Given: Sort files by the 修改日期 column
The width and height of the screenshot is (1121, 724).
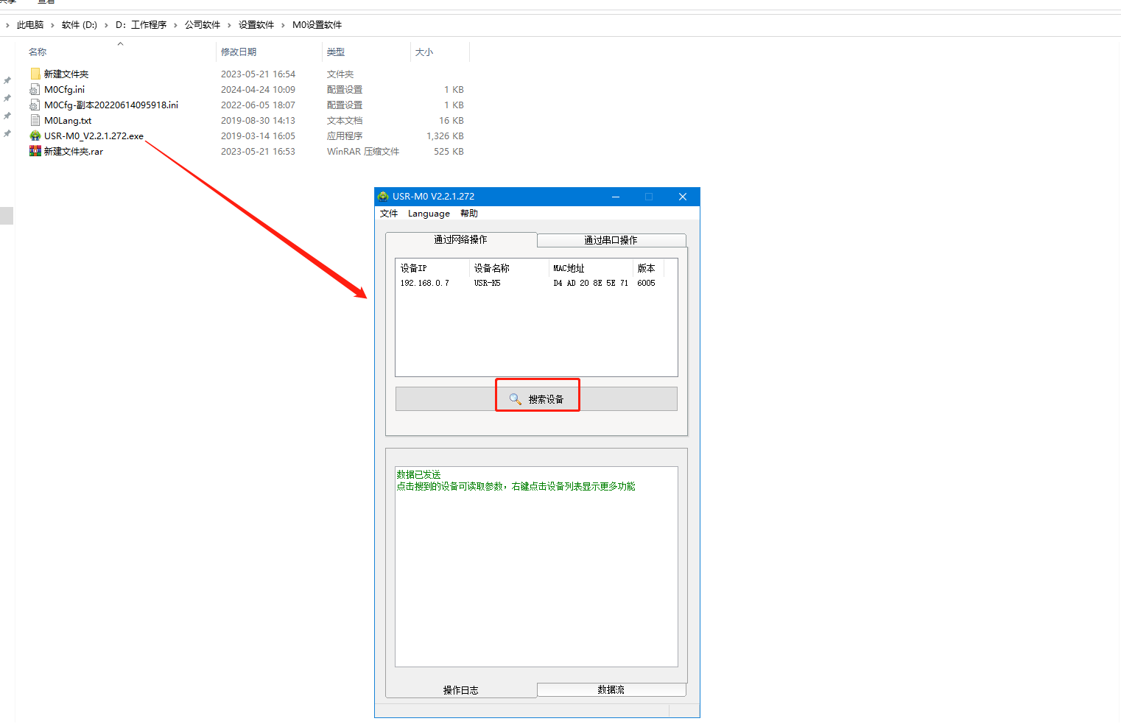Looking at the screenshot, I should click(x=239, y=52).
